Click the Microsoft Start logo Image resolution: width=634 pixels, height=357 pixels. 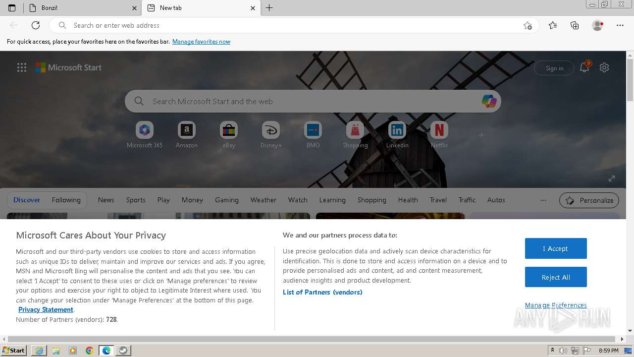click(68, 67)
